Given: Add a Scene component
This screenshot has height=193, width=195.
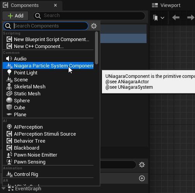Looking at the screenshot, I should coord(48,80).
